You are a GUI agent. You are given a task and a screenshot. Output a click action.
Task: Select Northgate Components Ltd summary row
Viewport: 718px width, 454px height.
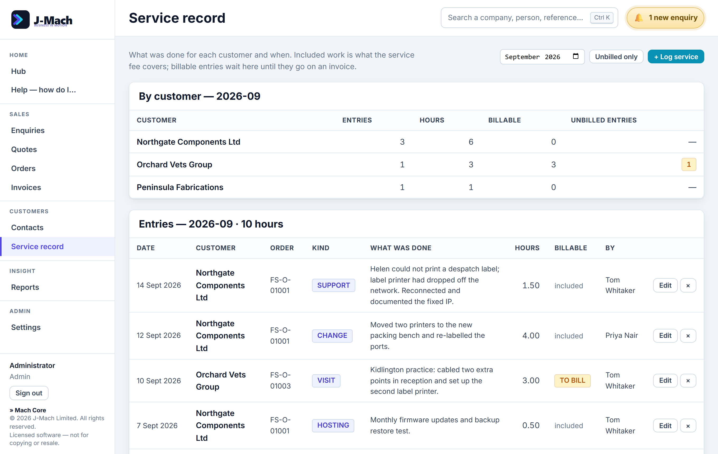[416, 142]
